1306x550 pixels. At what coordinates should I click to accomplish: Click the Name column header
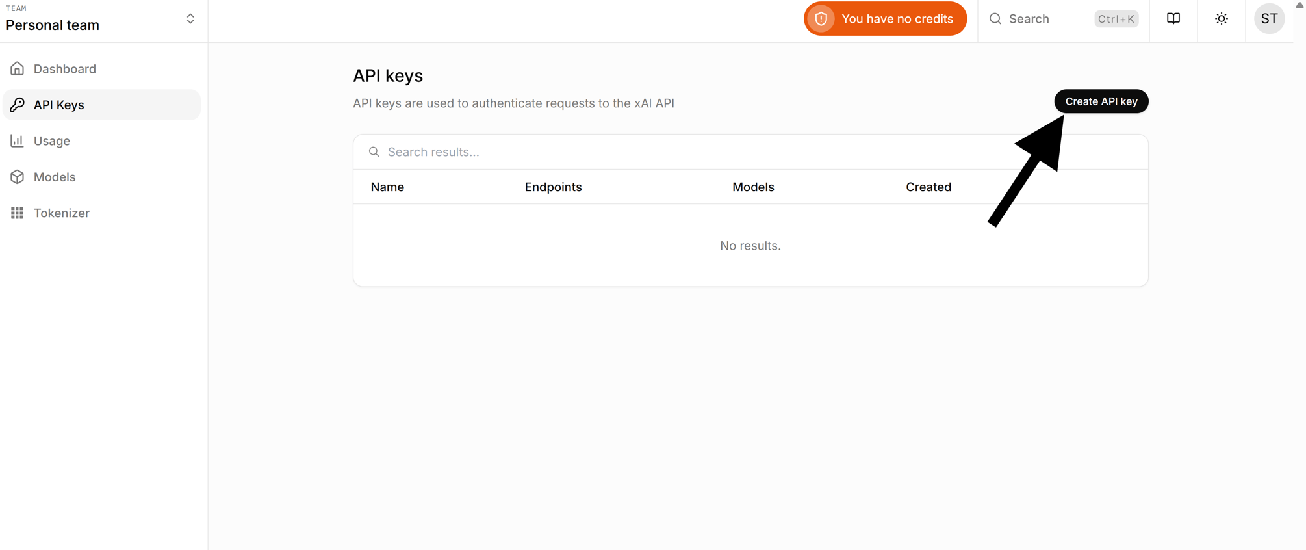click(x=387, y=187)
